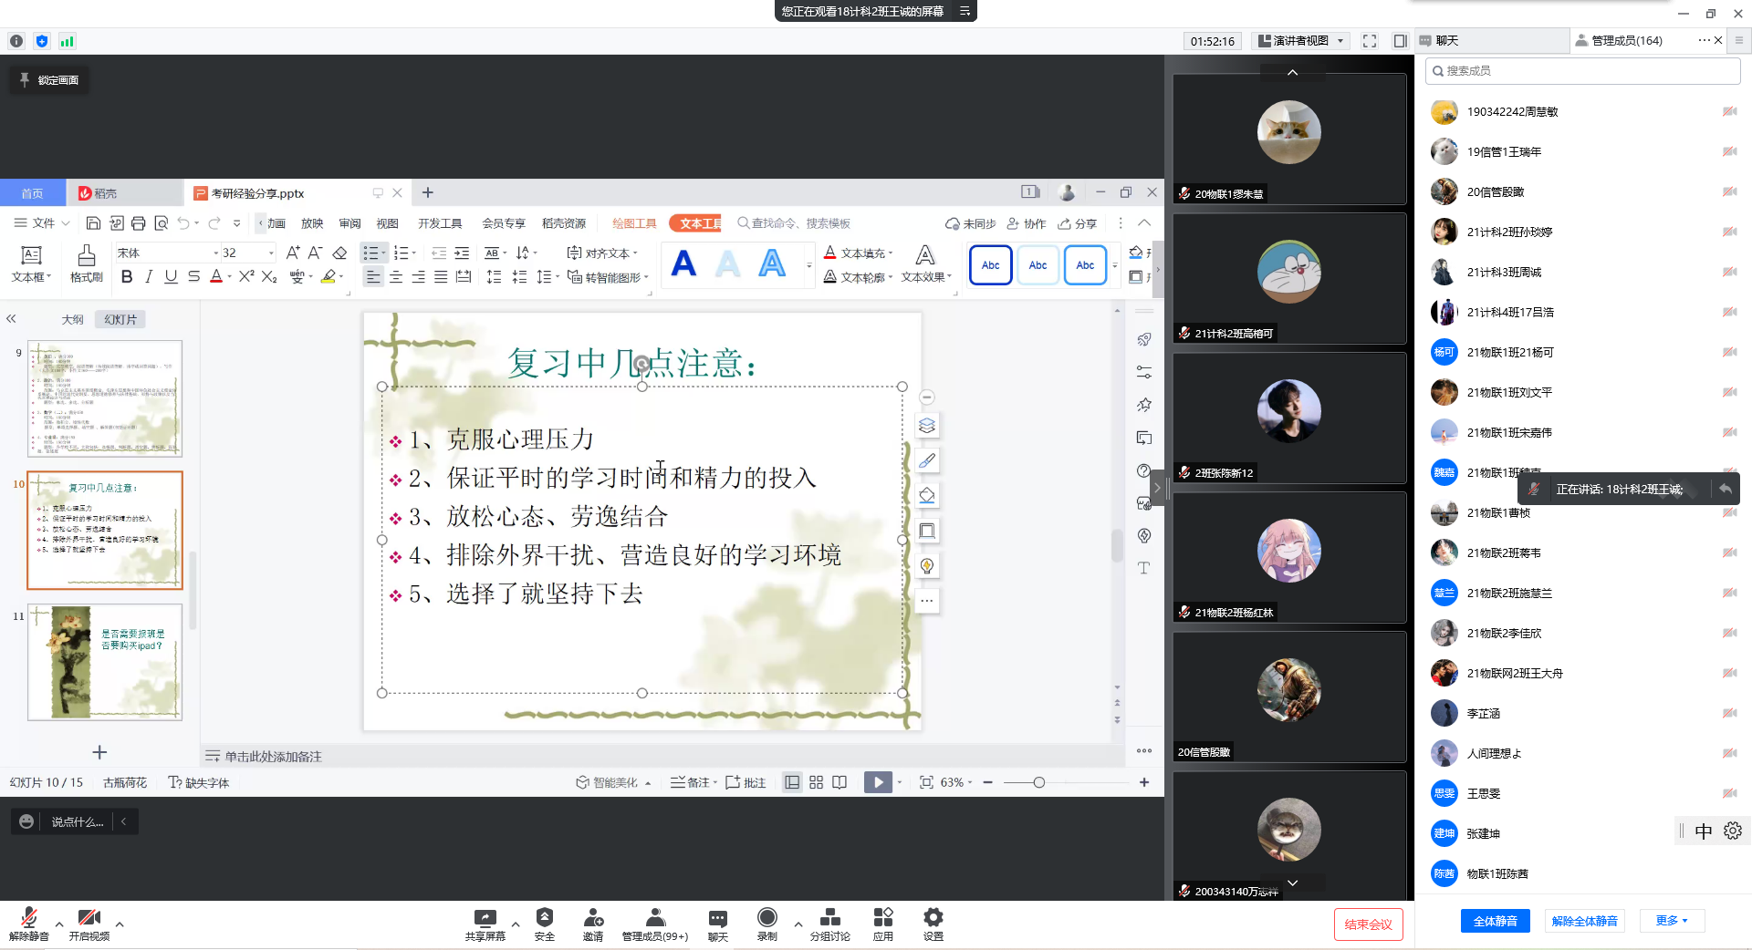Enter full screen view icon
Image resolution: width=1752 pixels, height=950 pixels.
(x=1370, y=41)
